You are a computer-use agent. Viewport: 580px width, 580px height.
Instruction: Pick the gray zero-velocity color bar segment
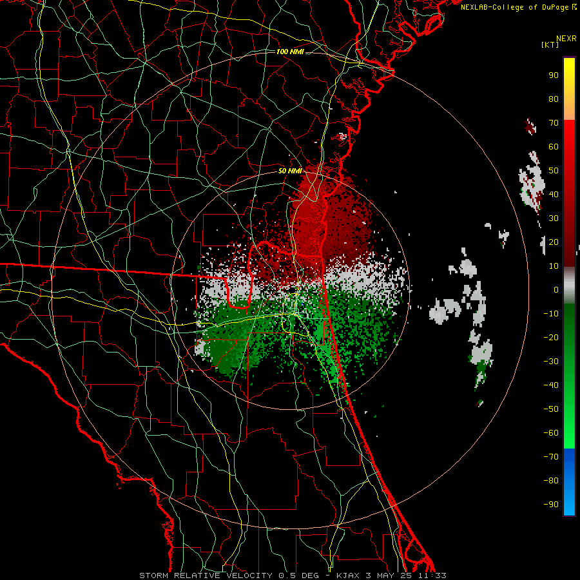[x=569, y=285]
